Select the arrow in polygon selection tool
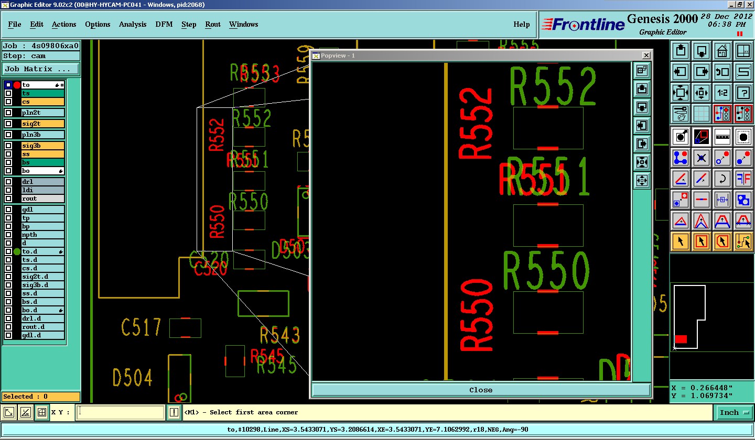The width and height of the screenshot is (755, 440). (x=722, y=241)
